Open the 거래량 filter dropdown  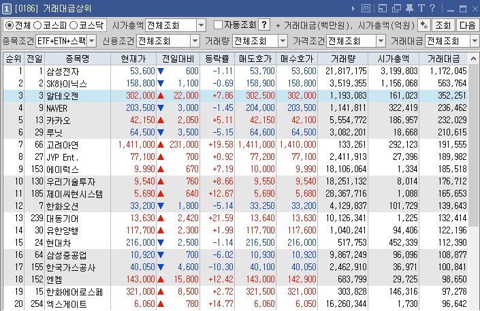(283, 41)
